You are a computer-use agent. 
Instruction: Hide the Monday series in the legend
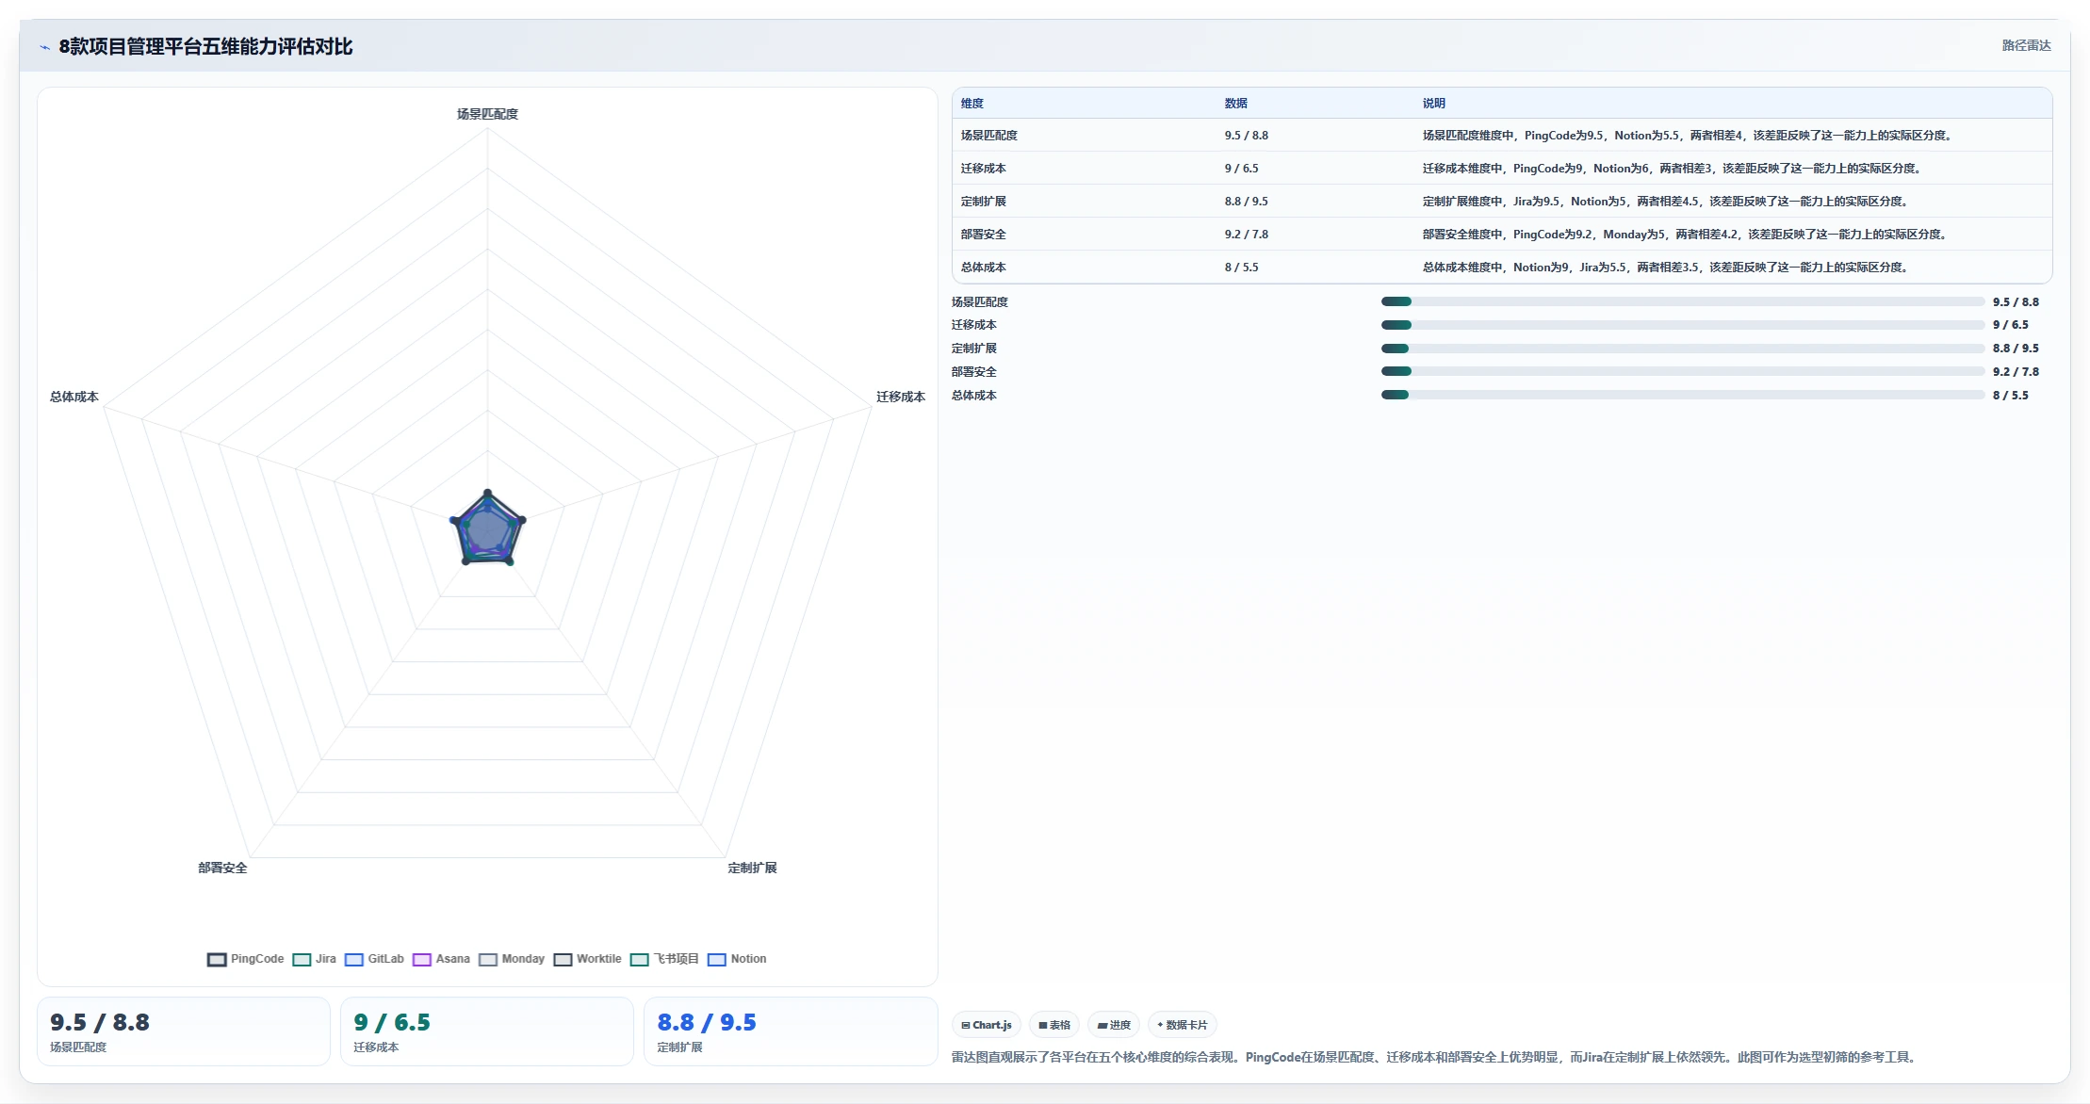[x=512, y=959]
